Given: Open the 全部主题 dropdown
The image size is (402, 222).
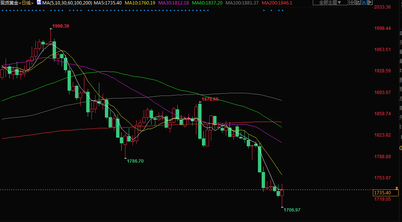Looking at the screenshot, I should pos(328,3).
